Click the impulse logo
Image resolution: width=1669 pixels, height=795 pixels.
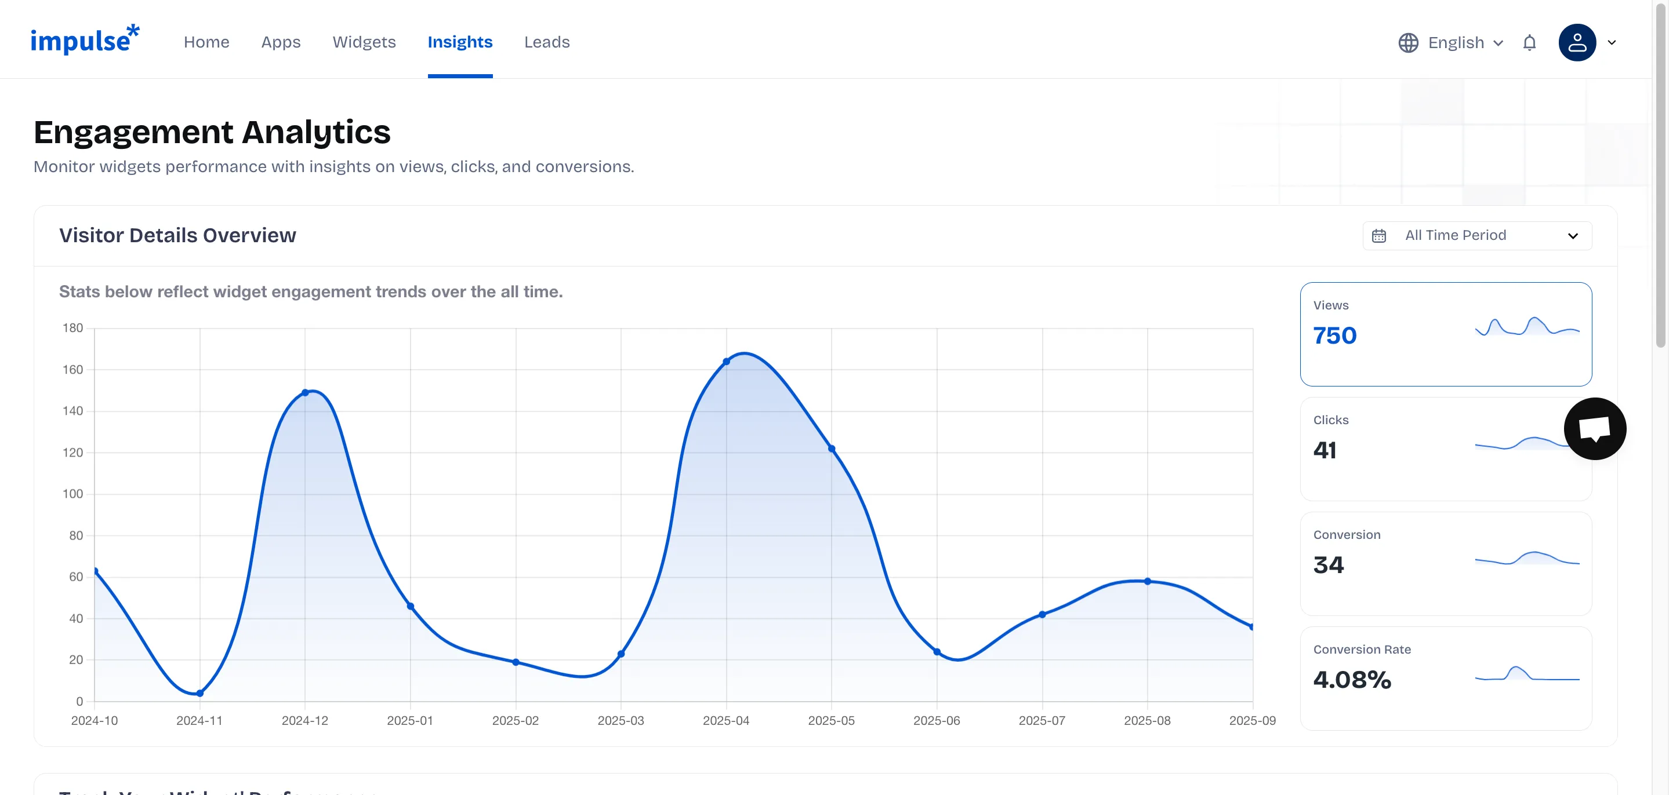(85, 40)
